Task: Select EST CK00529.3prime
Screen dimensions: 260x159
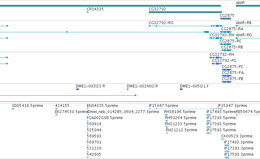Action: 236,136
